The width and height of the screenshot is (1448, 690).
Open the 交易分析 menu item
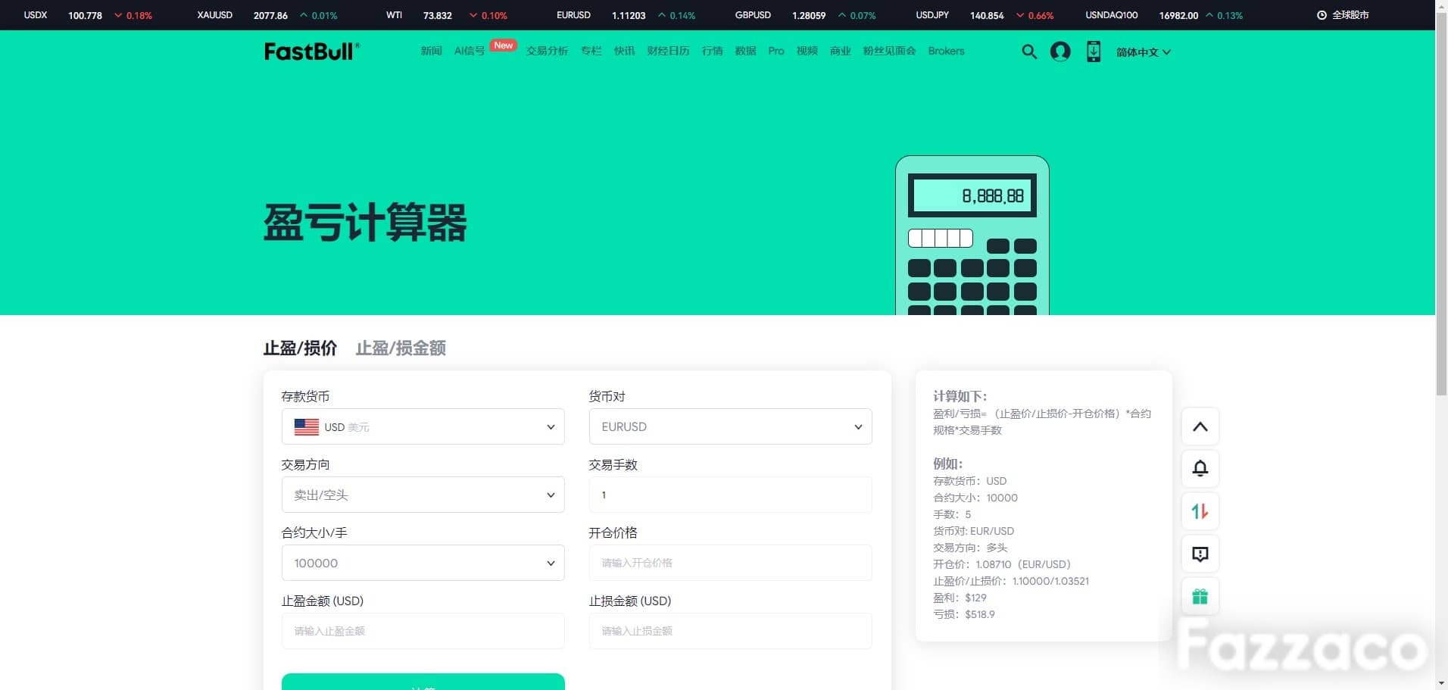coord(548,51)
